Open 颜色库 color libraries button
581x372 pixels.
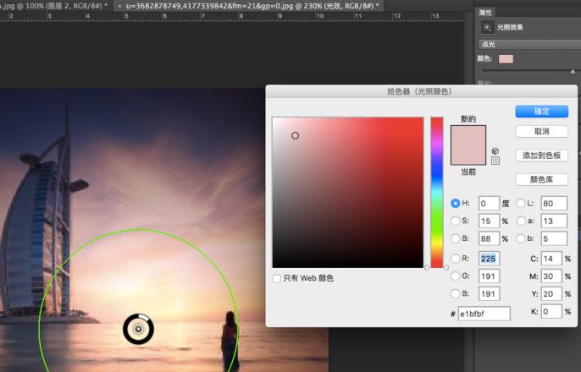pos(541,179)
